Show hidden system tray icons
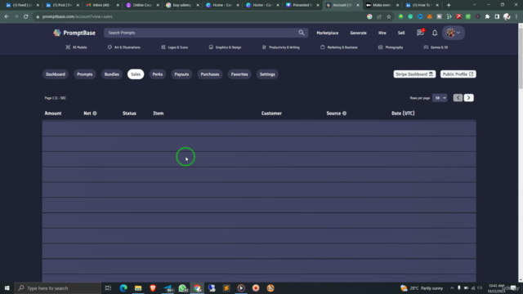This screenshot has height=294, width=523. [452, 288]
